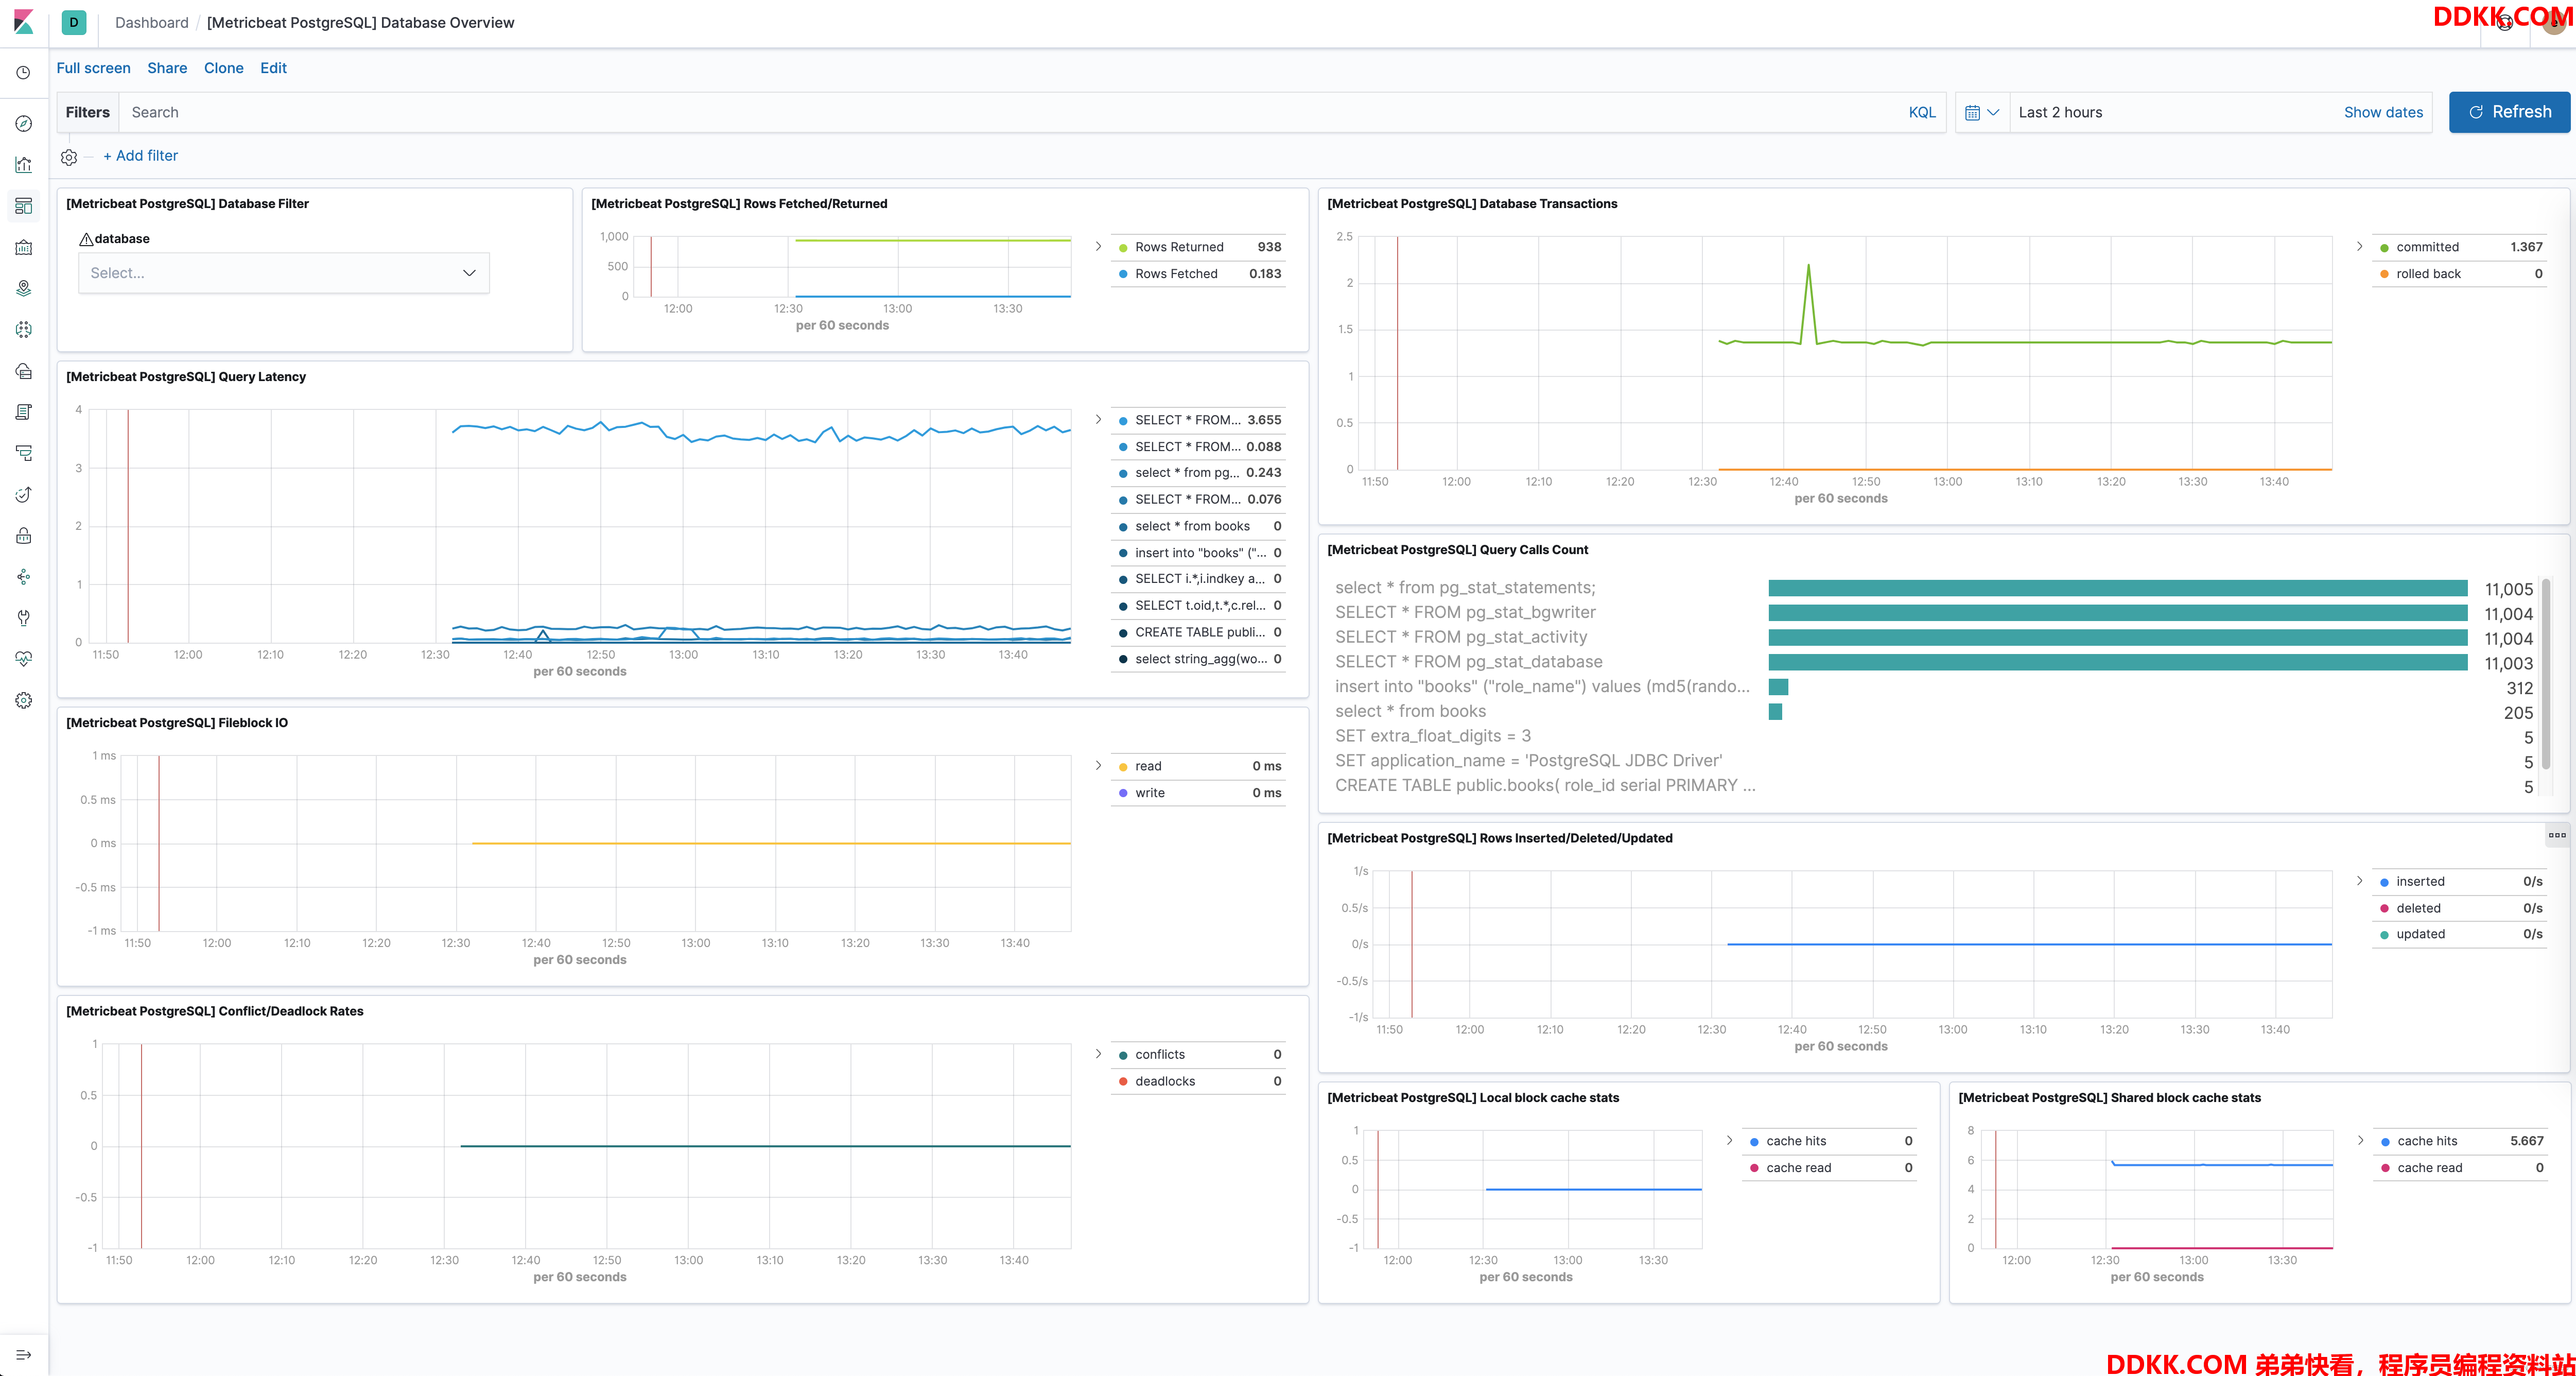Open the Infrastructure sidebar icon
2576x1376 pixels.
click(x=23, y=371)
